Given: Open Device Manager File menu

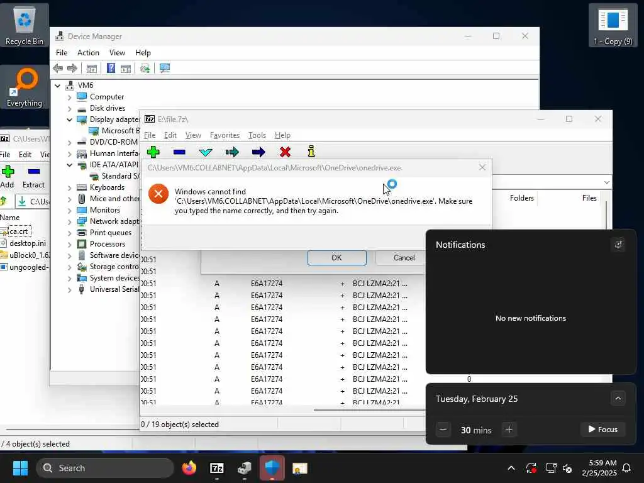Looking at the screenshot, I should point(62,53).
